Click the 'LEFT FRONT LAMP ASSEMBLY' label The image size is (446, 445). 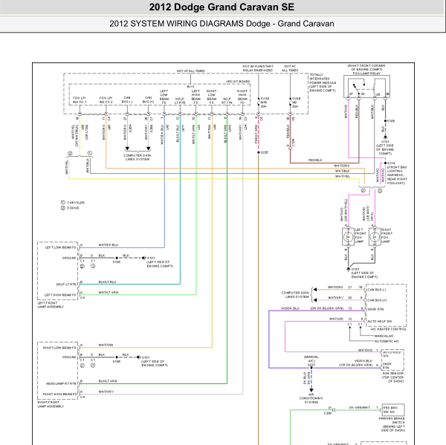51,305
